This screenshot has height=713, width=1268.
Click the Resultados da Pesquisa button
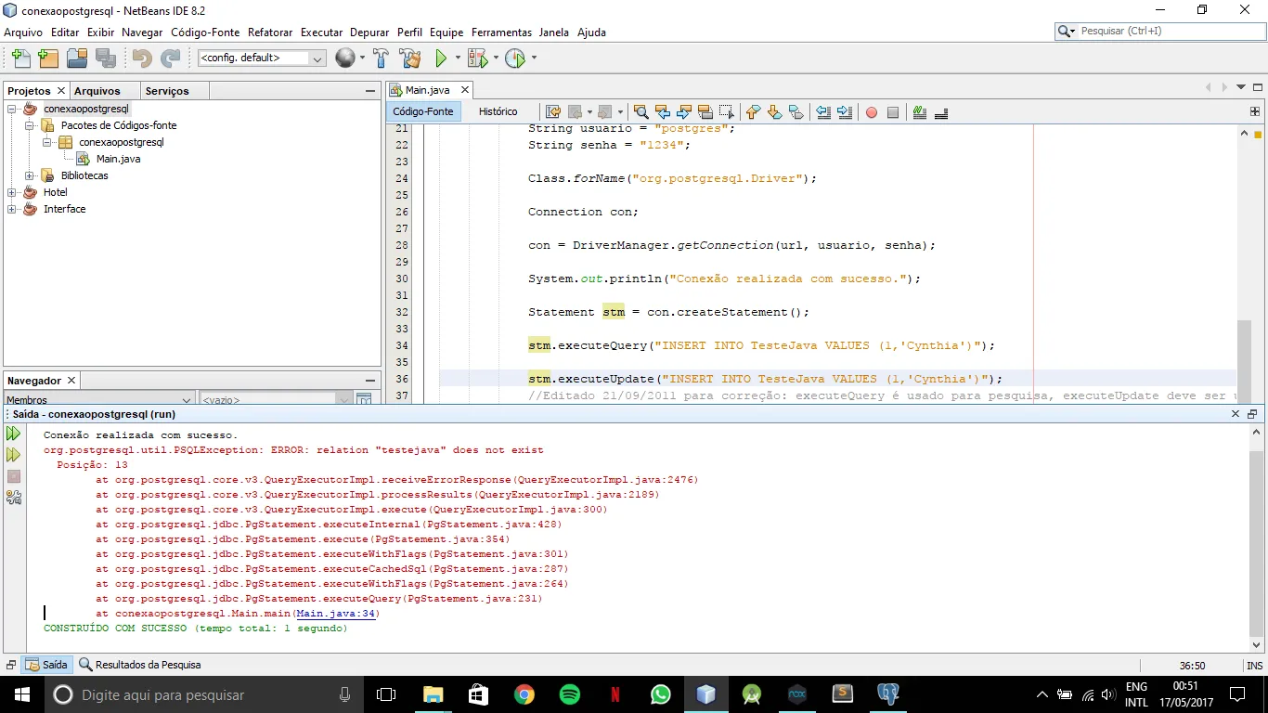[x=140, y=665]
